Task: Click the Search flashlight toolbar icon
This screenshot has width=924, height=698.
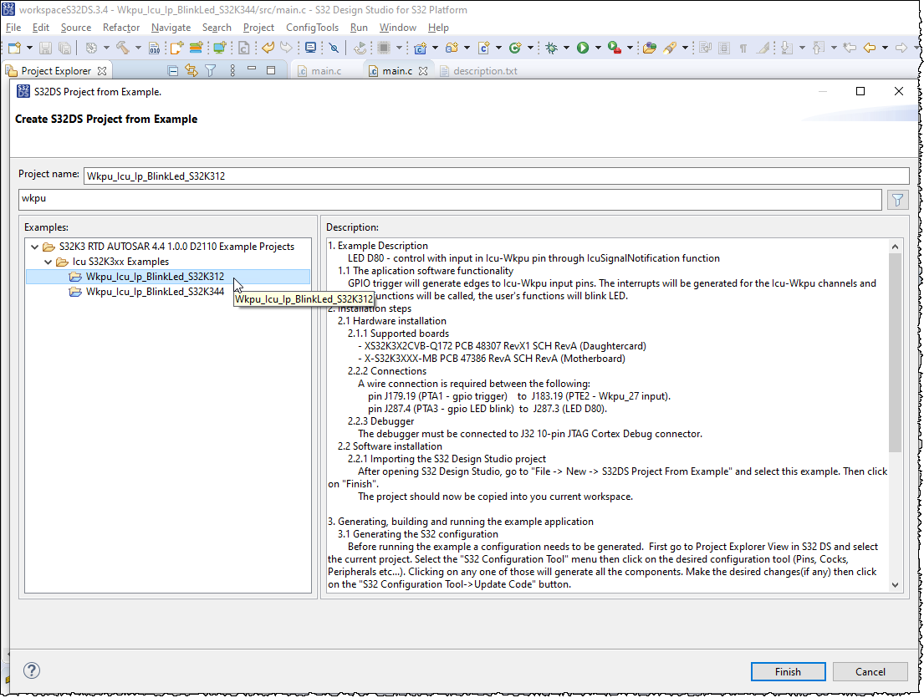Action: (x=671, y=48)
